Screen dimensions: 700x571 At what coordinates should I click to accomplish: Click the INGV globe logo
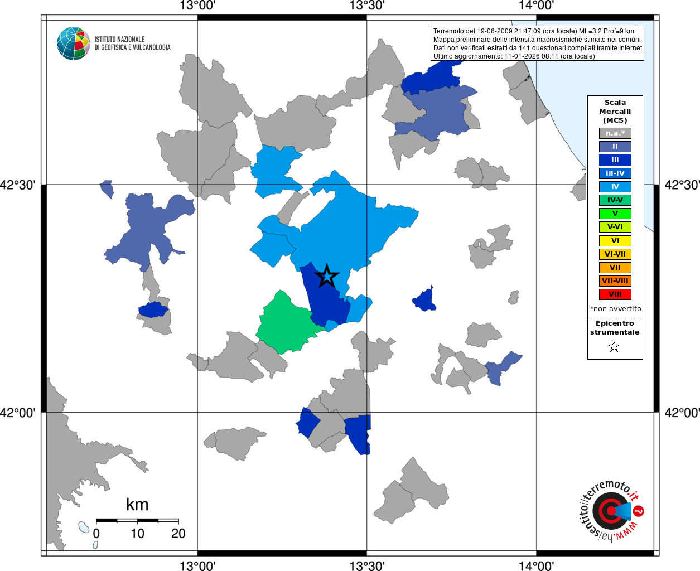point(74,43)
